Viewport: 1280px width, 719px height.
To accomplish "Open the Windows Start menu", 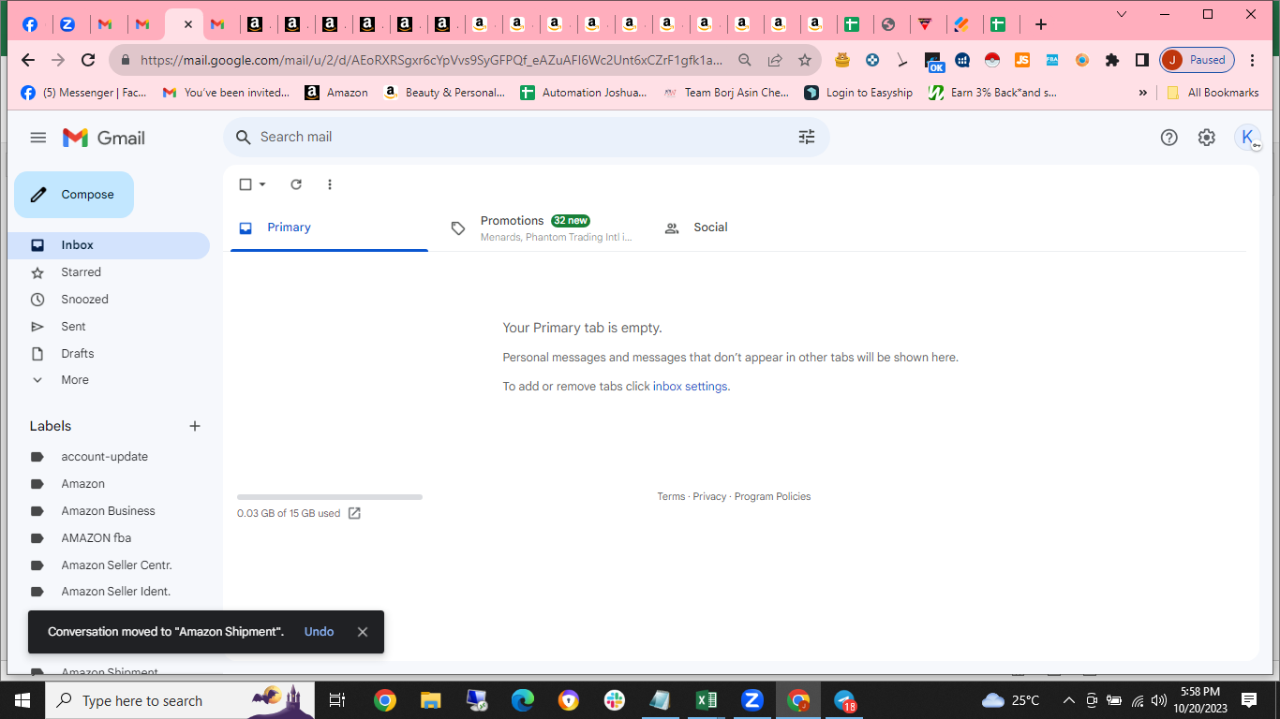I will tap(22, 700).
